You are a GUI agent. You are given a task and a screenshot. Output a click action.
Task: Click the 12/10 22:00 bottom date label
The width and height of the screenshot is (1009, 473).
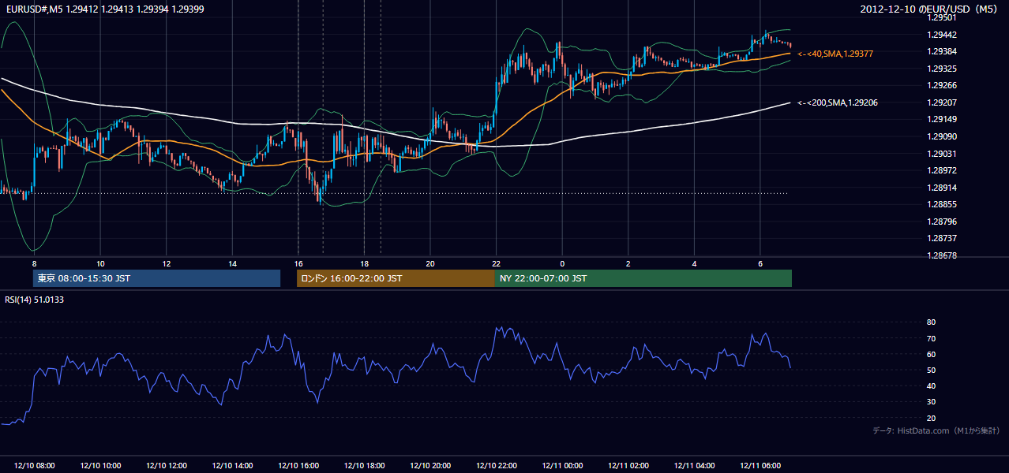pos(496,466)
